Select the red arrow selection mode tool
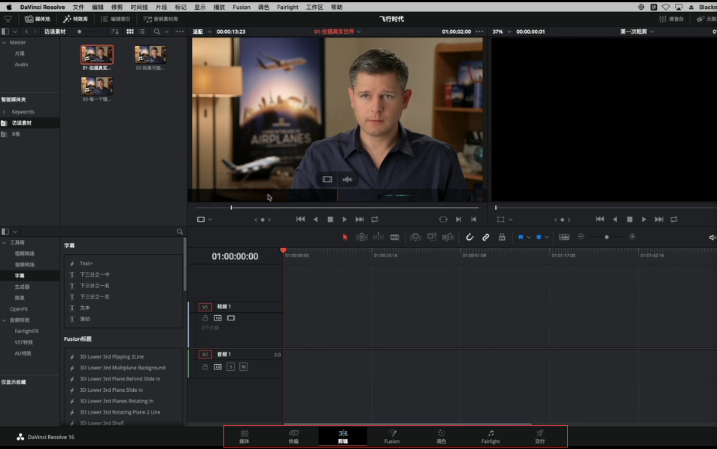The width and height of the screenshot is (717, 449). tap(345, 237)
